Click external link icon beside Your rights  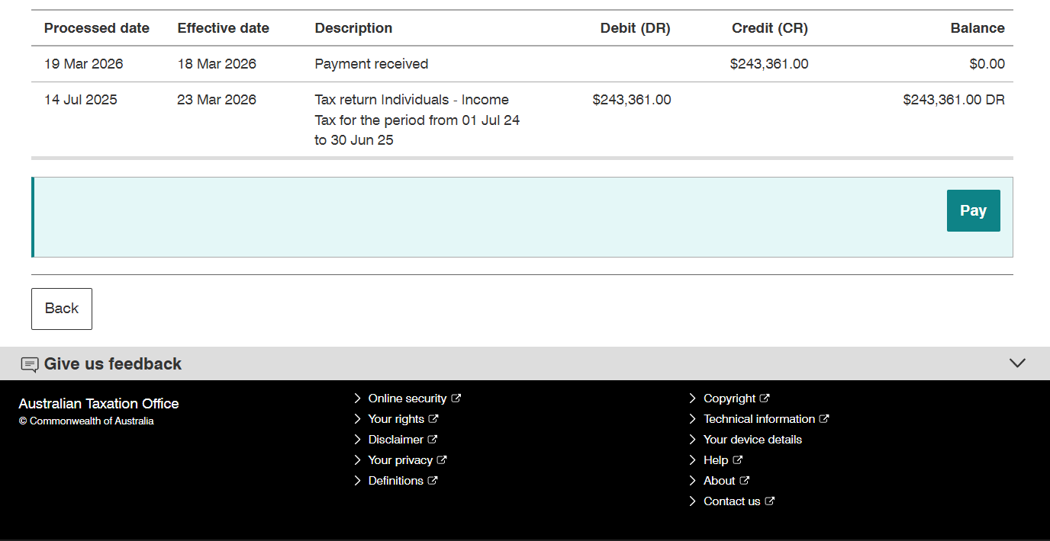[x=433, y=418]
